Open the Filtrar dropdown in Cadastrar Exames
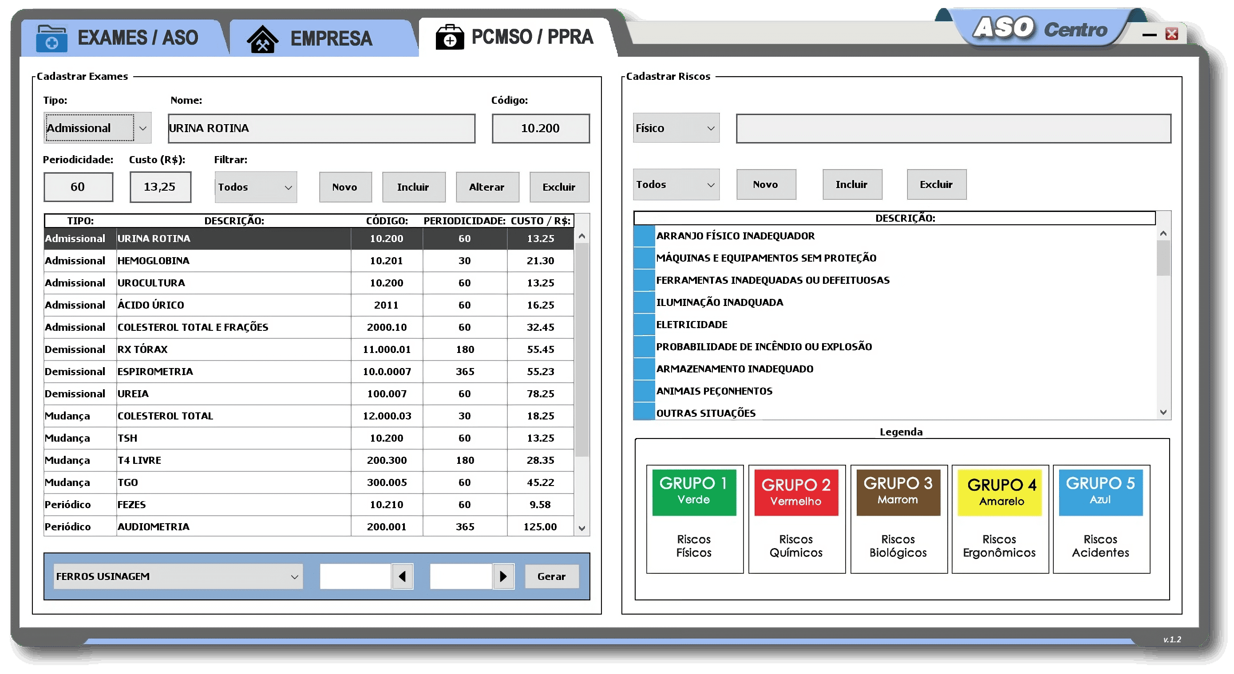 click(x=256, y=187)
